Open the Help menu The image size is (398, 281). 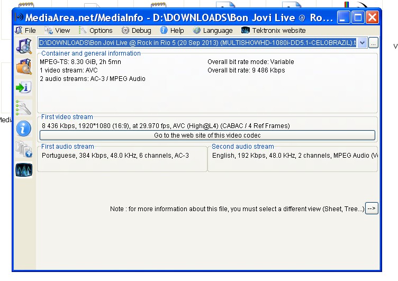click(172, 31)
